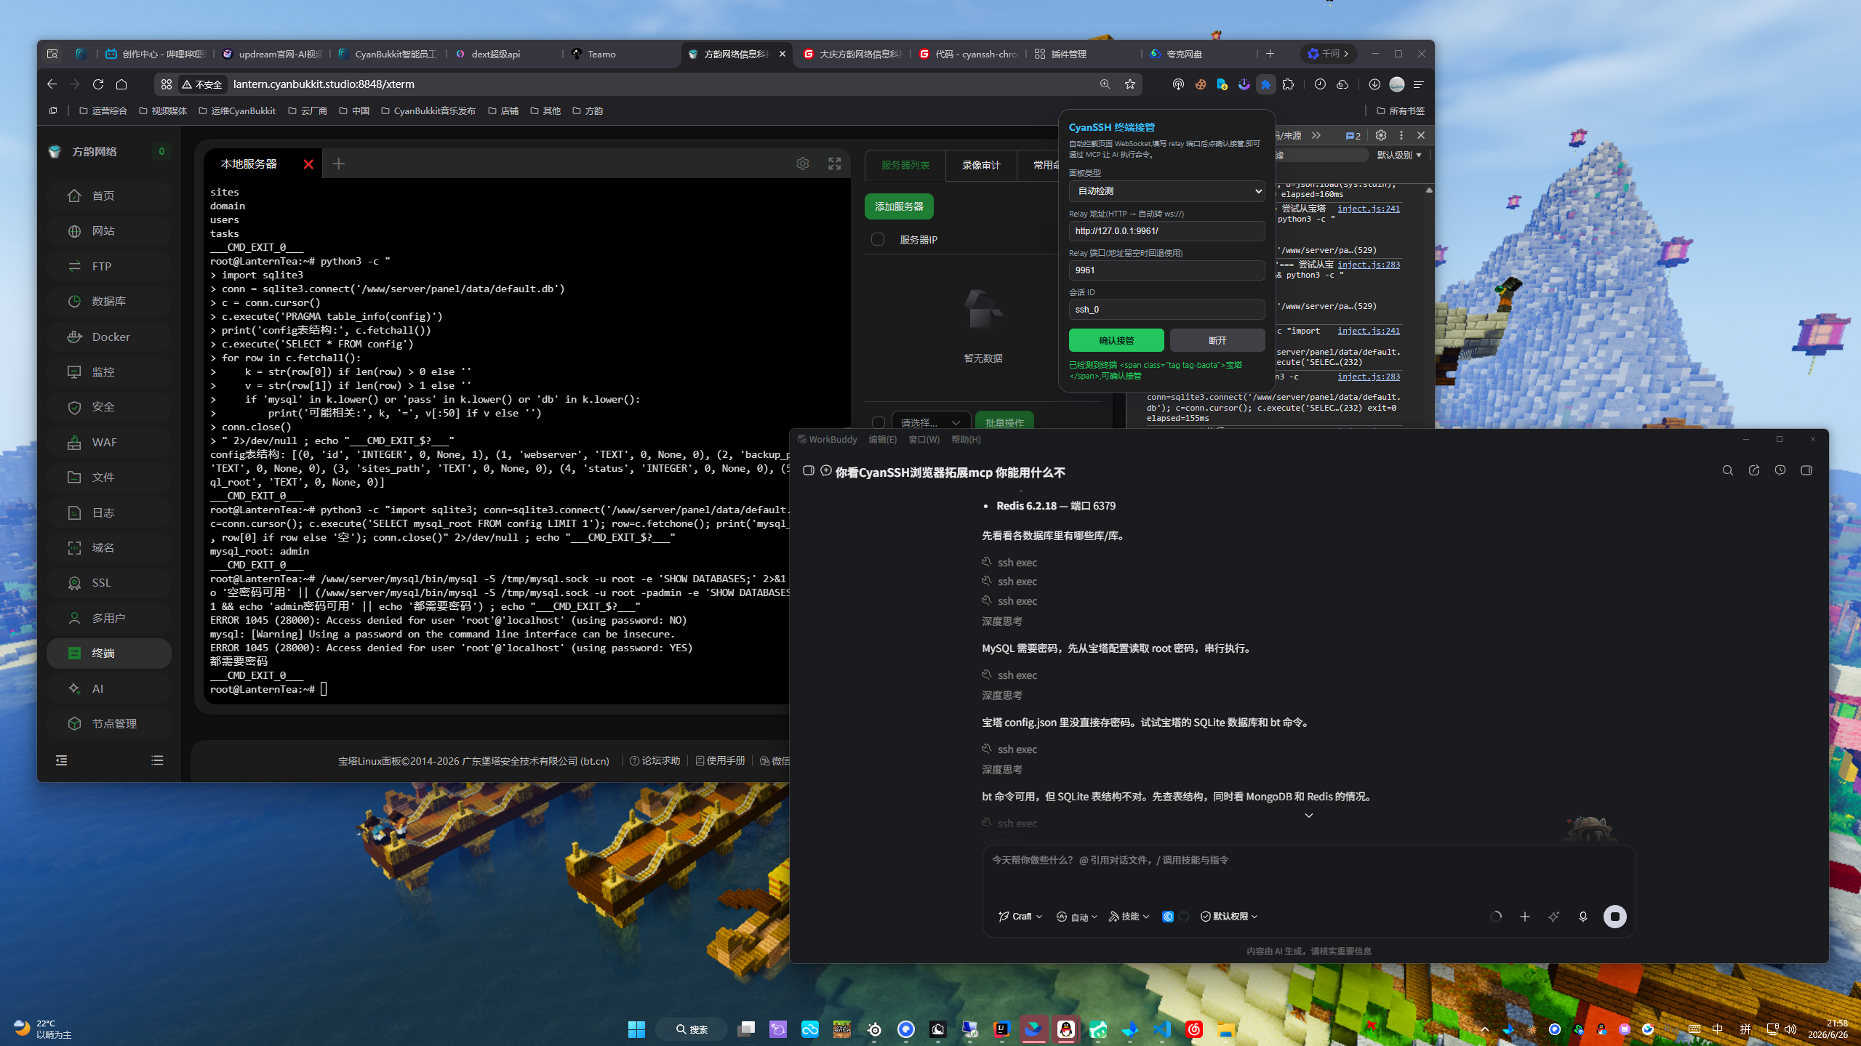Click the blue CyanSSH extension puzzle icon
The image size is (1861, 1046).
pos(1265,84)
